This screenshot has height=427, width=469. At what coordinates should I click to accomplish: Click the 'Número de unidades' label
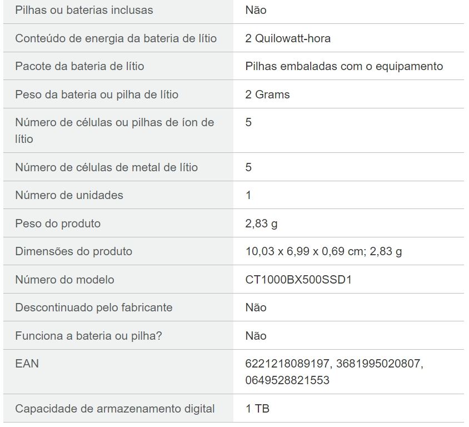click(x=69, y=195)
